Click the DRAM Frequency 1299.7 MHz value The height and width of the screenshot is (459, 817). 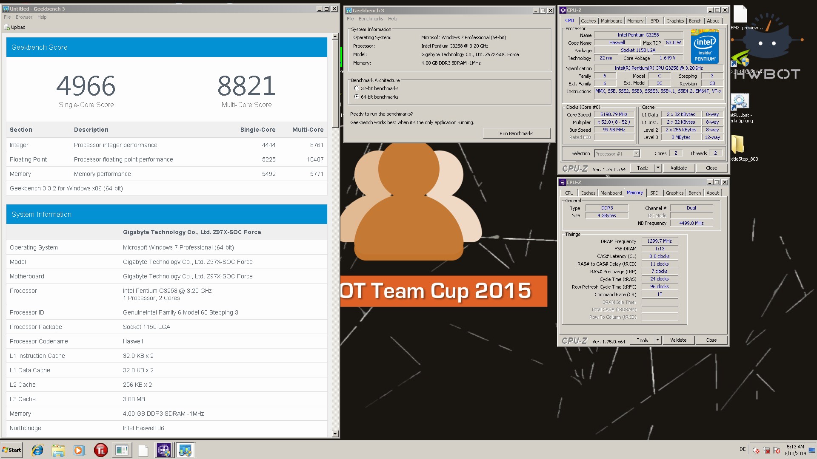[659, 241]
